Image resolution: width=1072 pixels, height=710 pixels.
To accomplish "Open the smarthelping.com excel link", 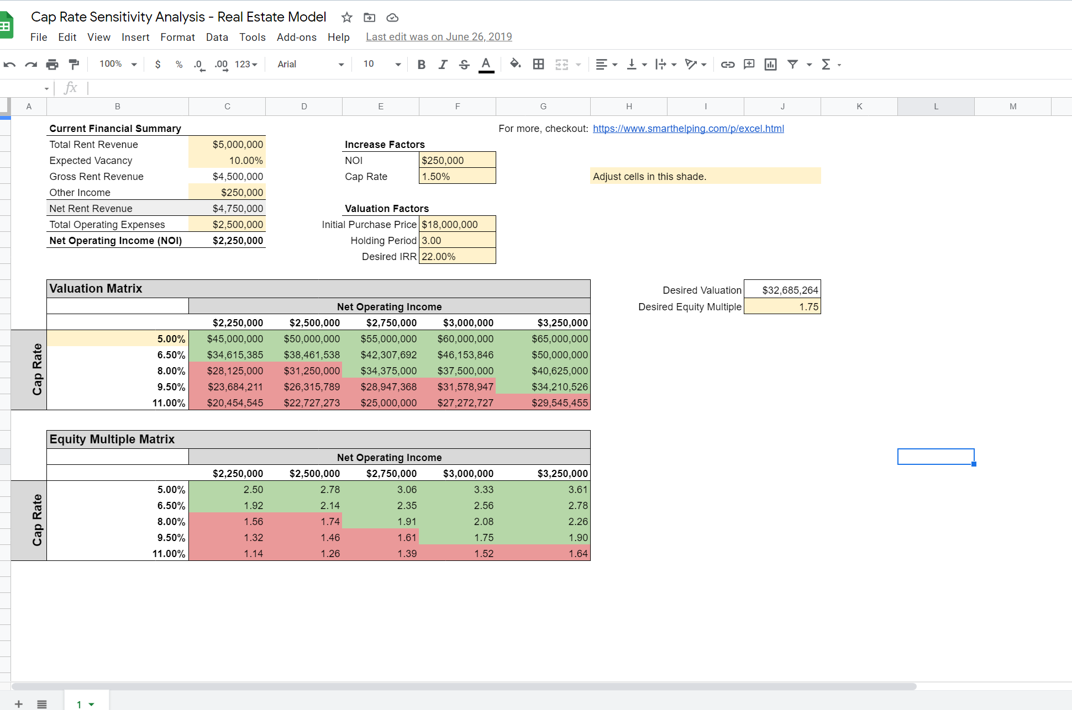I will point(688,129).
